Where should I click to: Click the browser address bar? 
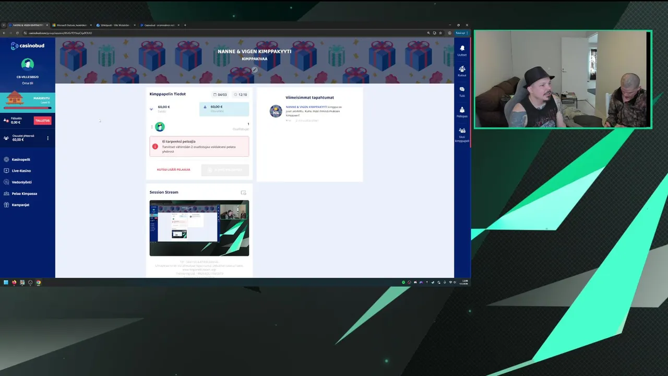pyautogui.click(x=224, y=33)
